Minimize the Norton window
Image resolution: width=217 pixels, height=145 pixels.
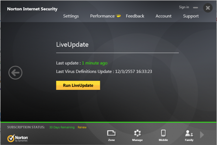[x=195, y=8]
